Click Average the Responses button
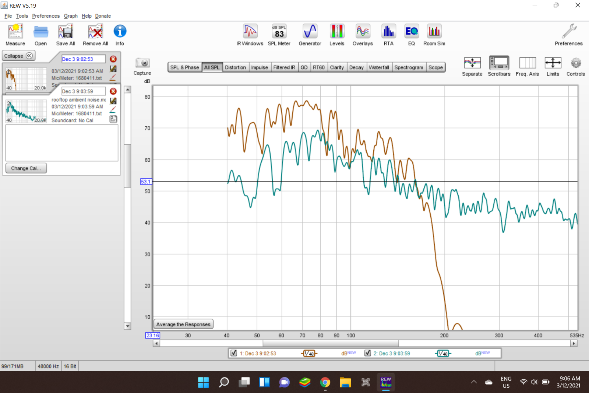The width and height of the screenshot is (589, 393). coord(183,324)
